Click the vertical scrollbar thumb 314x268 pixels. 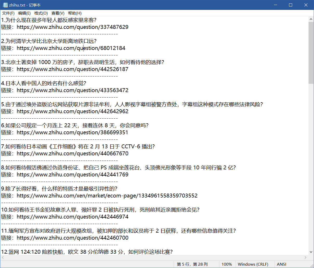pos(311,53)
